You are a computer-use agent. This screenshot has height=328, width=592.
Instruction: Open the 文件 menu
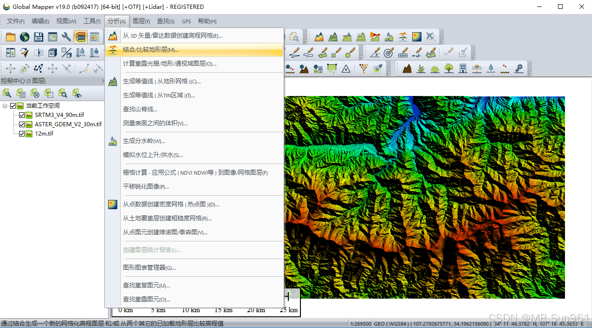(15, 21)
